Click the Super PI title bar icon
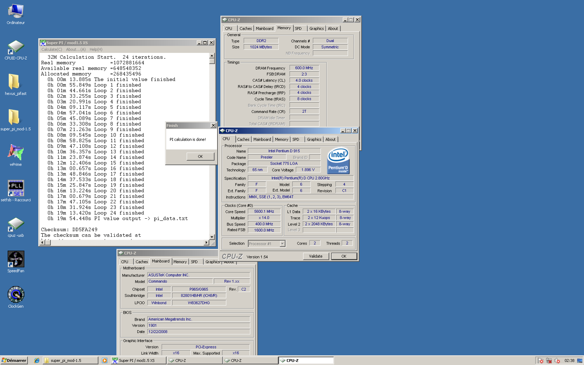Screen dimensions: 584x365 click(43, 43)
